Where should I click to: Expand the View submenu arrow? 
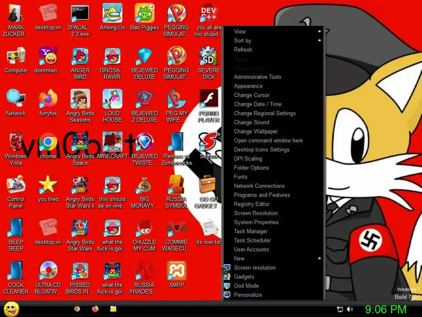[319, 31]
